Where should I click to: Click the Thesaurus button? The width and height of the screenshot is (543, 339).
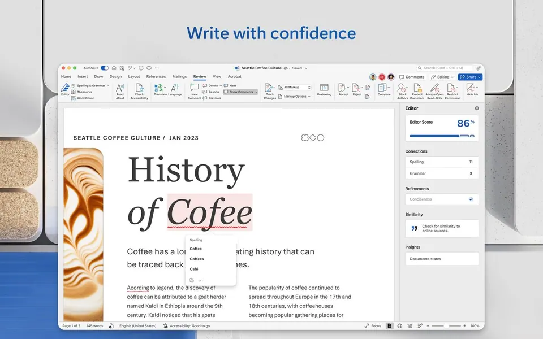point(81,92)
